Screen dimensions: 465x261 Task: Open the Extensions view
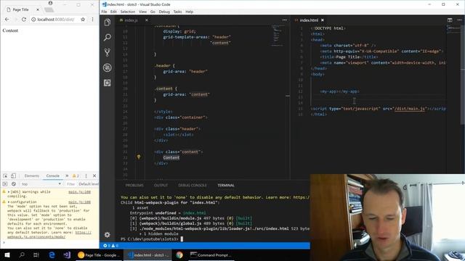click(108, 83)
